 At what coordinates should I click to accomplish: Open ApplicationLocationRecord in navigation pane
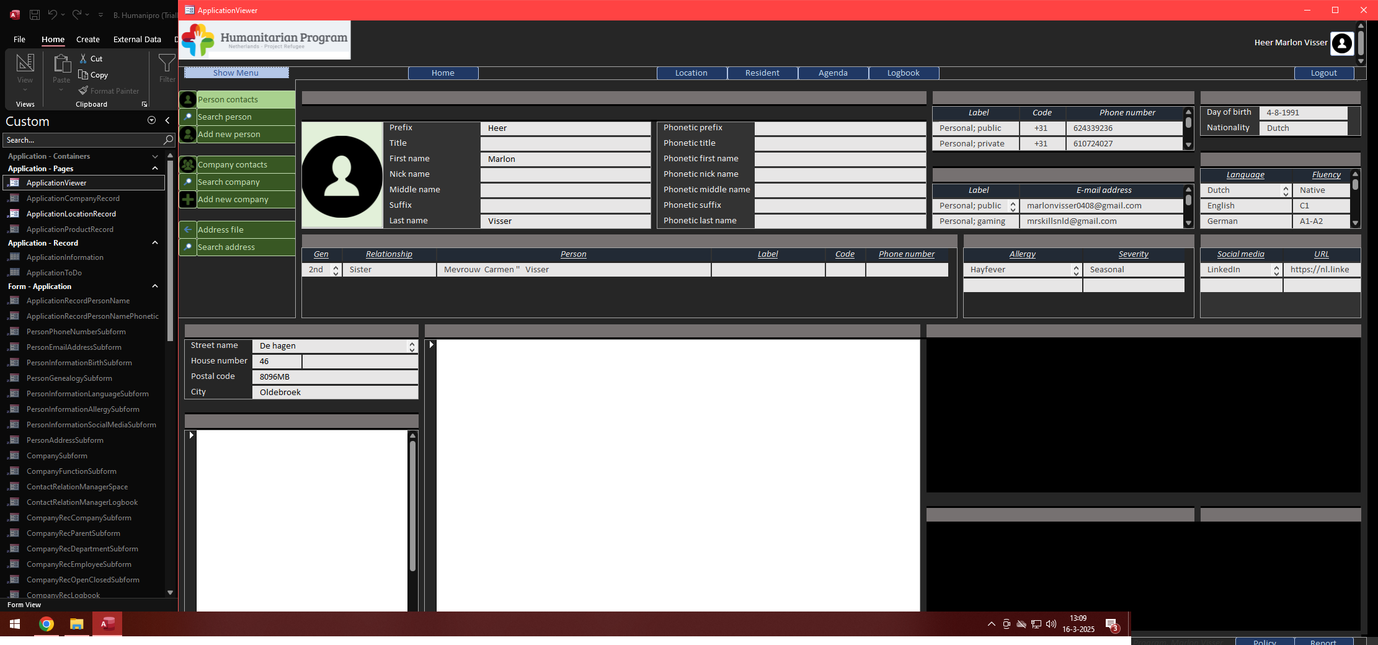71,214
